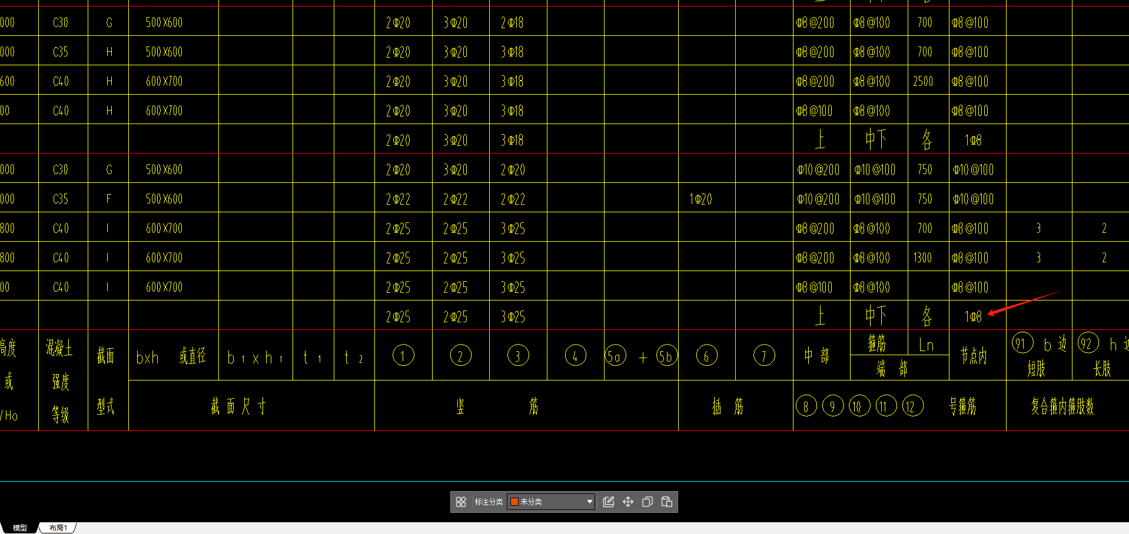Image resolution: width=1129 pixels, height=534 pixels.
Task: Click the 型式 header text
Action: tap(106, 406)
